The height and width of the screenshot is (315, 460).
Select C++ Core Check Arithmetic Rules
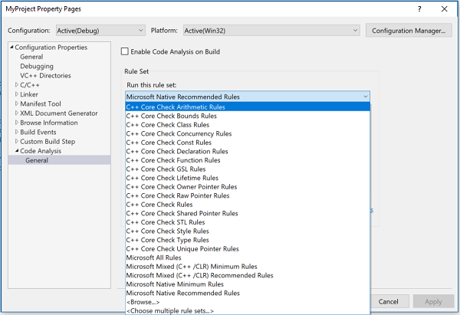176,107
